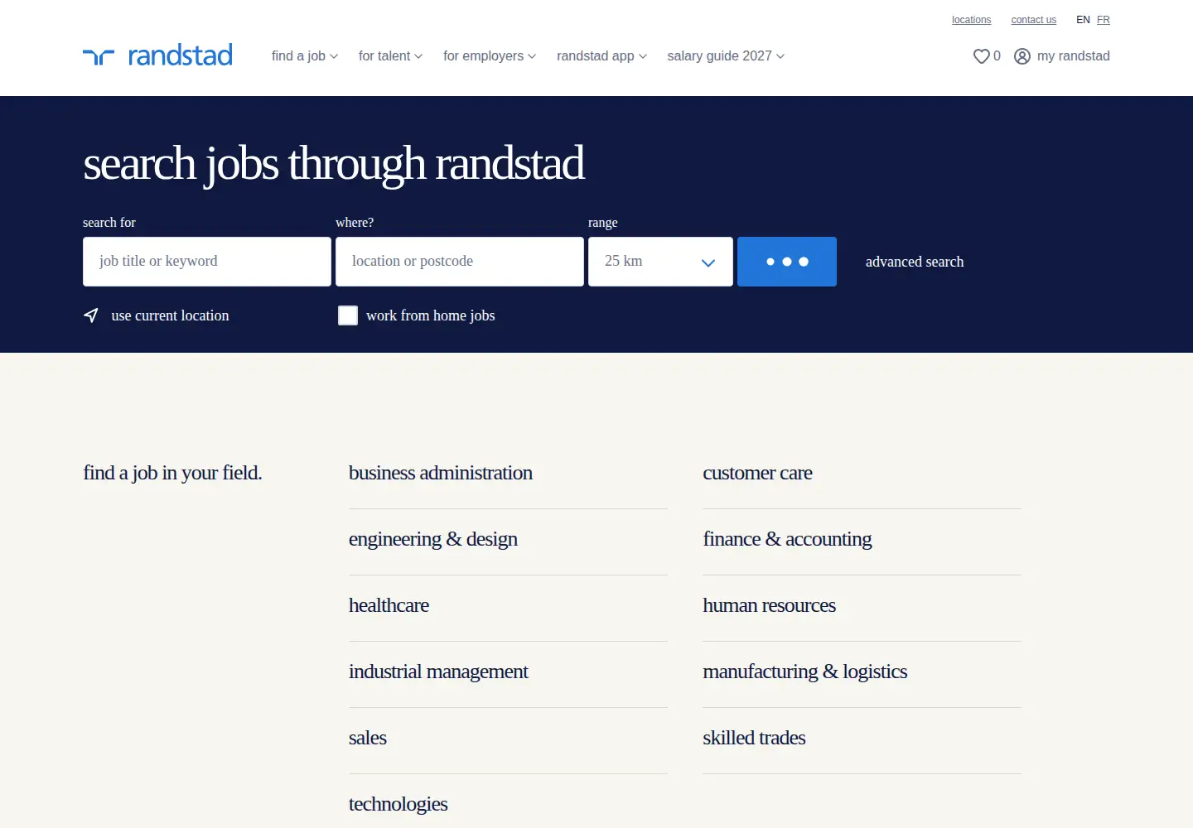This screenshot has width=1193, height=828.
Task: Enable work from home jobs checkbox
Action: tap(348, 315)
